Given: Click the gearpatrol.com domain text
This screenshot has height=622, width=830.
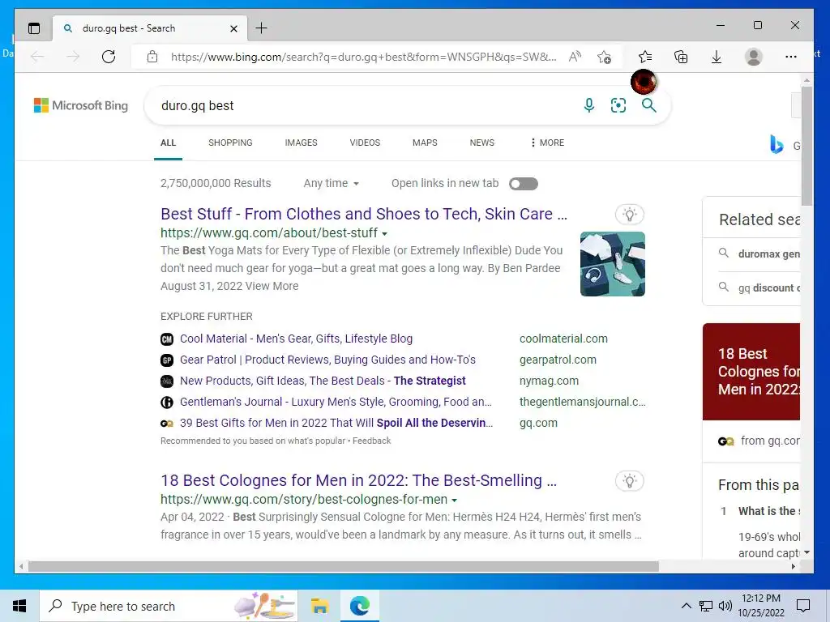Looking at the screenshot, I should click(x=558, y=360).
